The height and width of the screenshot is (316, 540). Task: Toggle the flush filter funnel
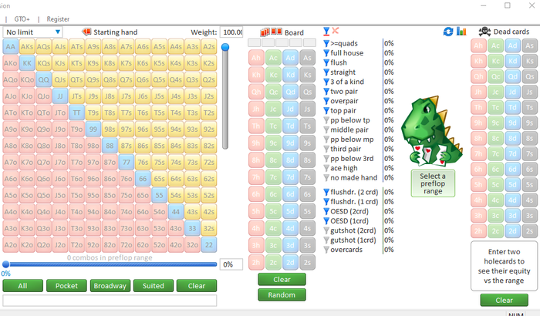(x=326, y=62)
